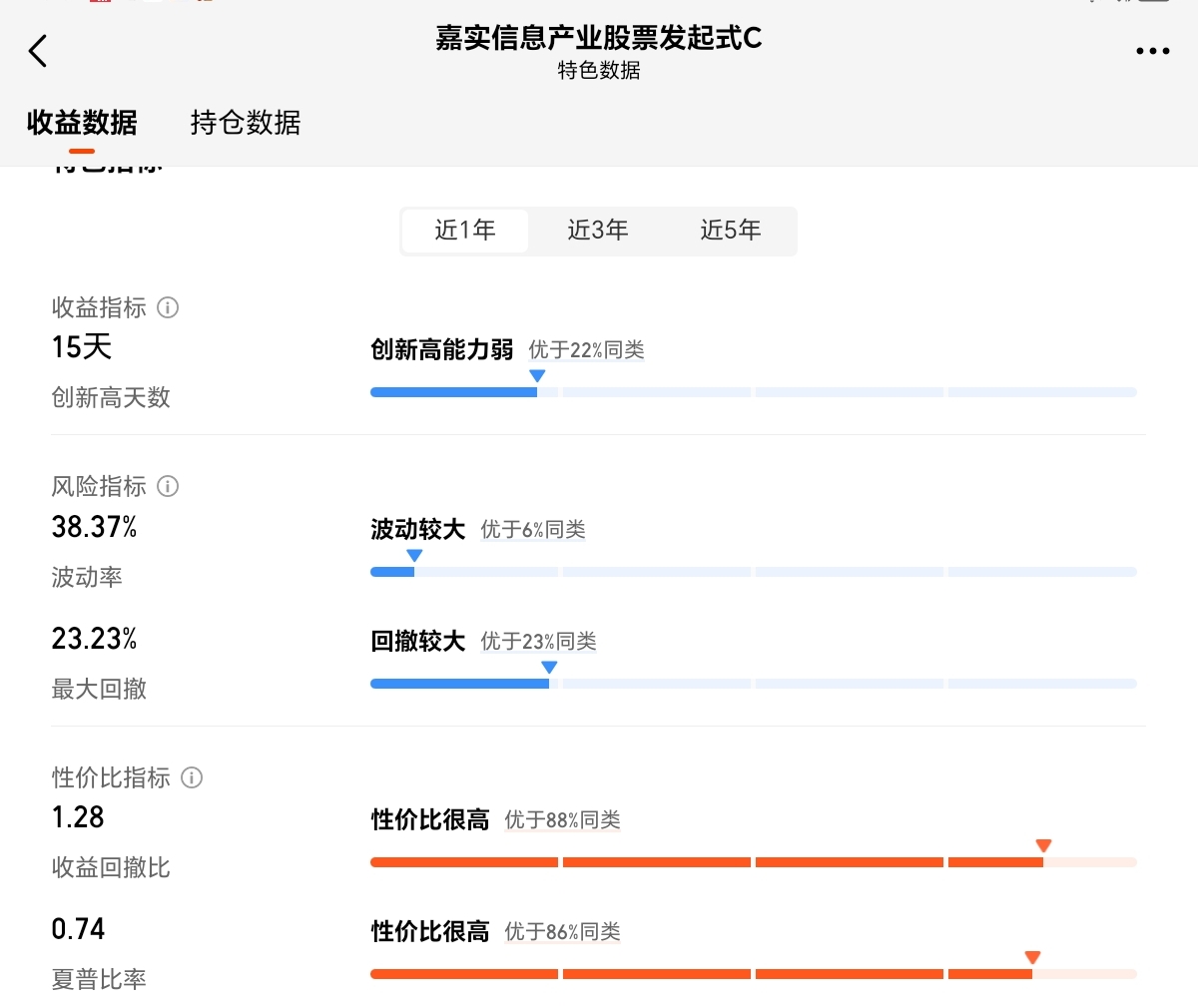Show info for 收益指标
Image resolution: width=1198 pixels, height=1006 pixels.
169,307
